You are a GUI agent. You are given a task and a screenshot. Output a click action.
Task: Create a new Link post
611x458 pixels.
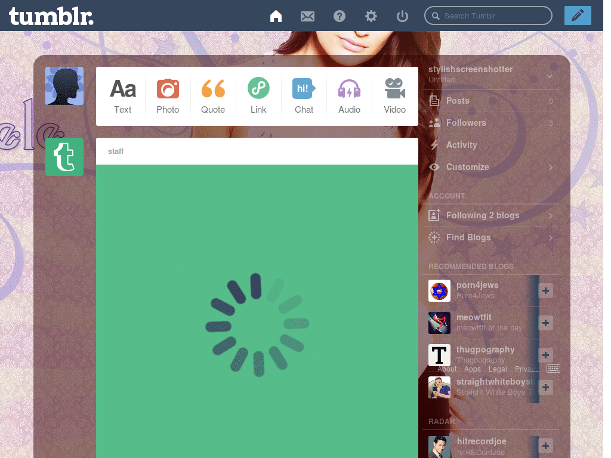(258, 96)
